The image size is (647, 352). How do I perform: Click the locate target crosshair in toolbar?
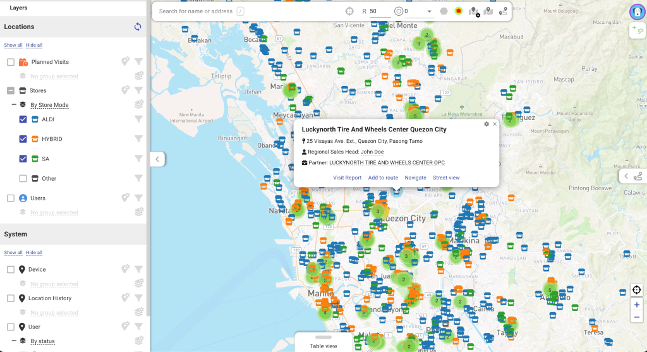(349, 11)
